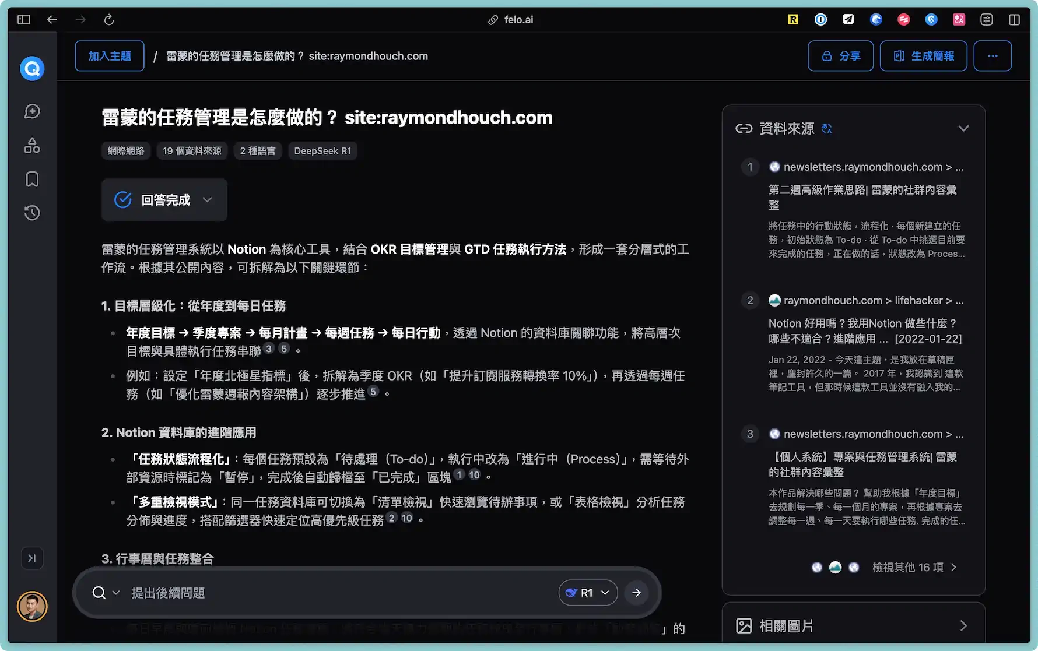Click the 網際網路 tag
Screen dimensions: 1038x651
click(x=126, y=151)
